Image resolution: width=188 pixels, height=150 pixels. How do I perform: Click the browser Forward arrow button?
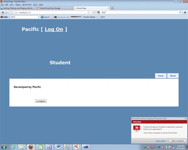pyautogui.click(x=6, y=12)
